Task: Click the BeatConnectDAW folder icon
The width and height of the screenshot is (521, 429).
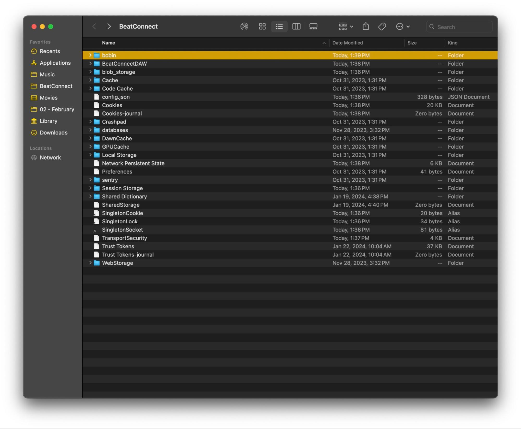Action: (x=97, y=64)
